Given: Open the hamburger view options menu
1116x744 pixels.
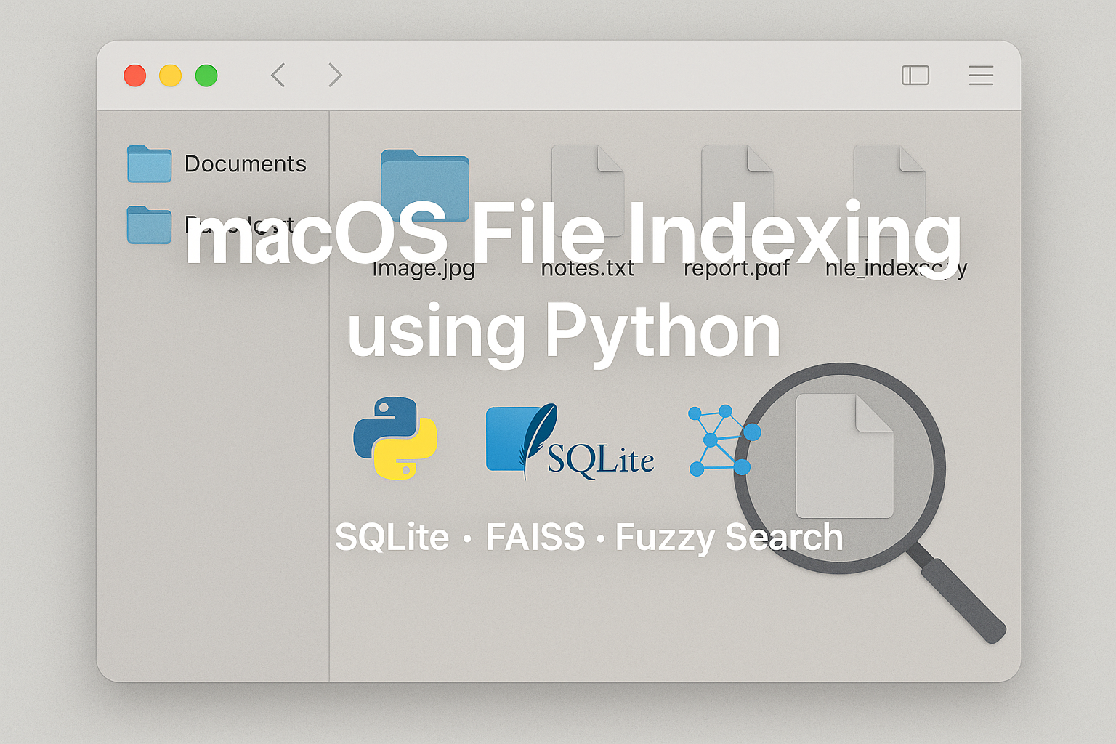Looking at the screenshot, I should (980, 76).
